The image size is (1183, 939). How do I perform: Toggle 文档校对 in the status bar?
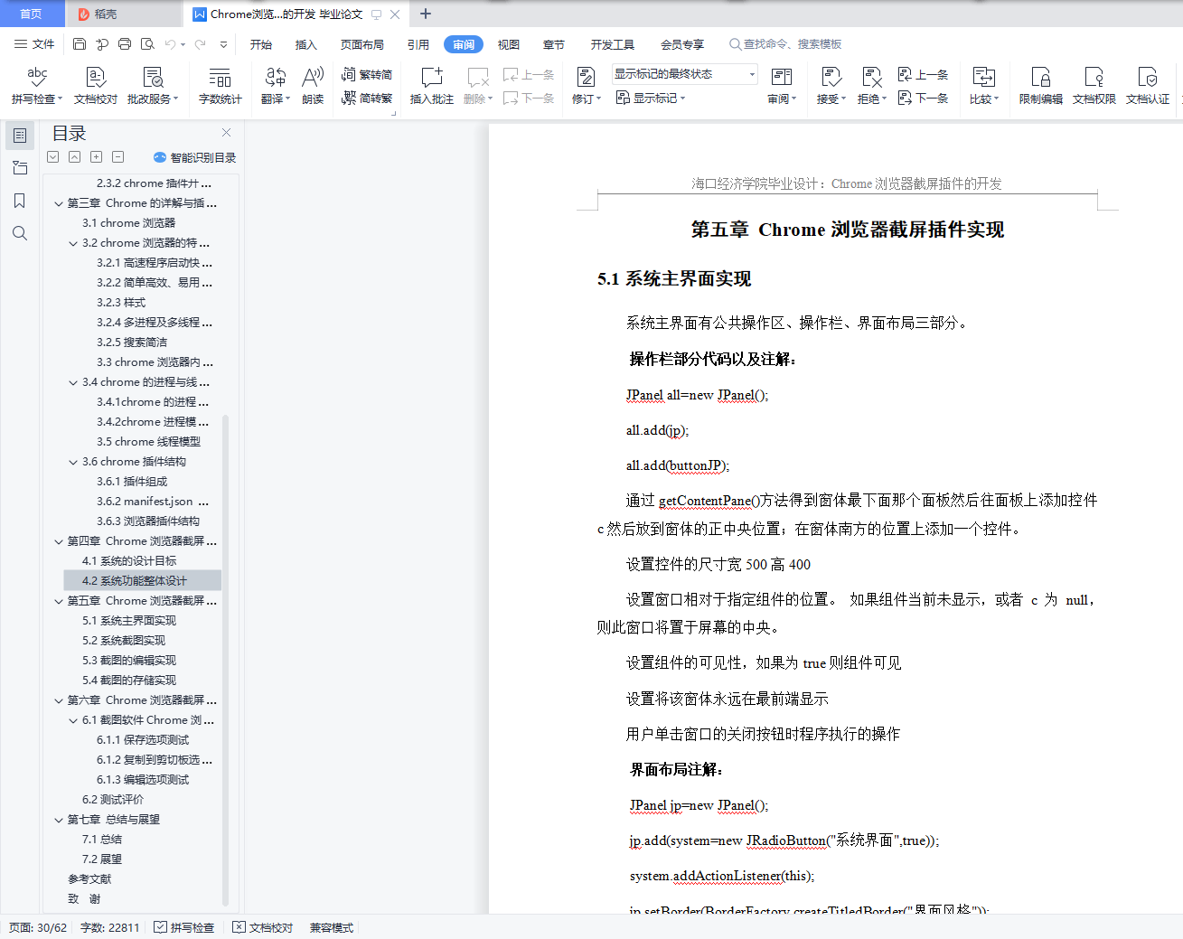(x=263, y=927)
